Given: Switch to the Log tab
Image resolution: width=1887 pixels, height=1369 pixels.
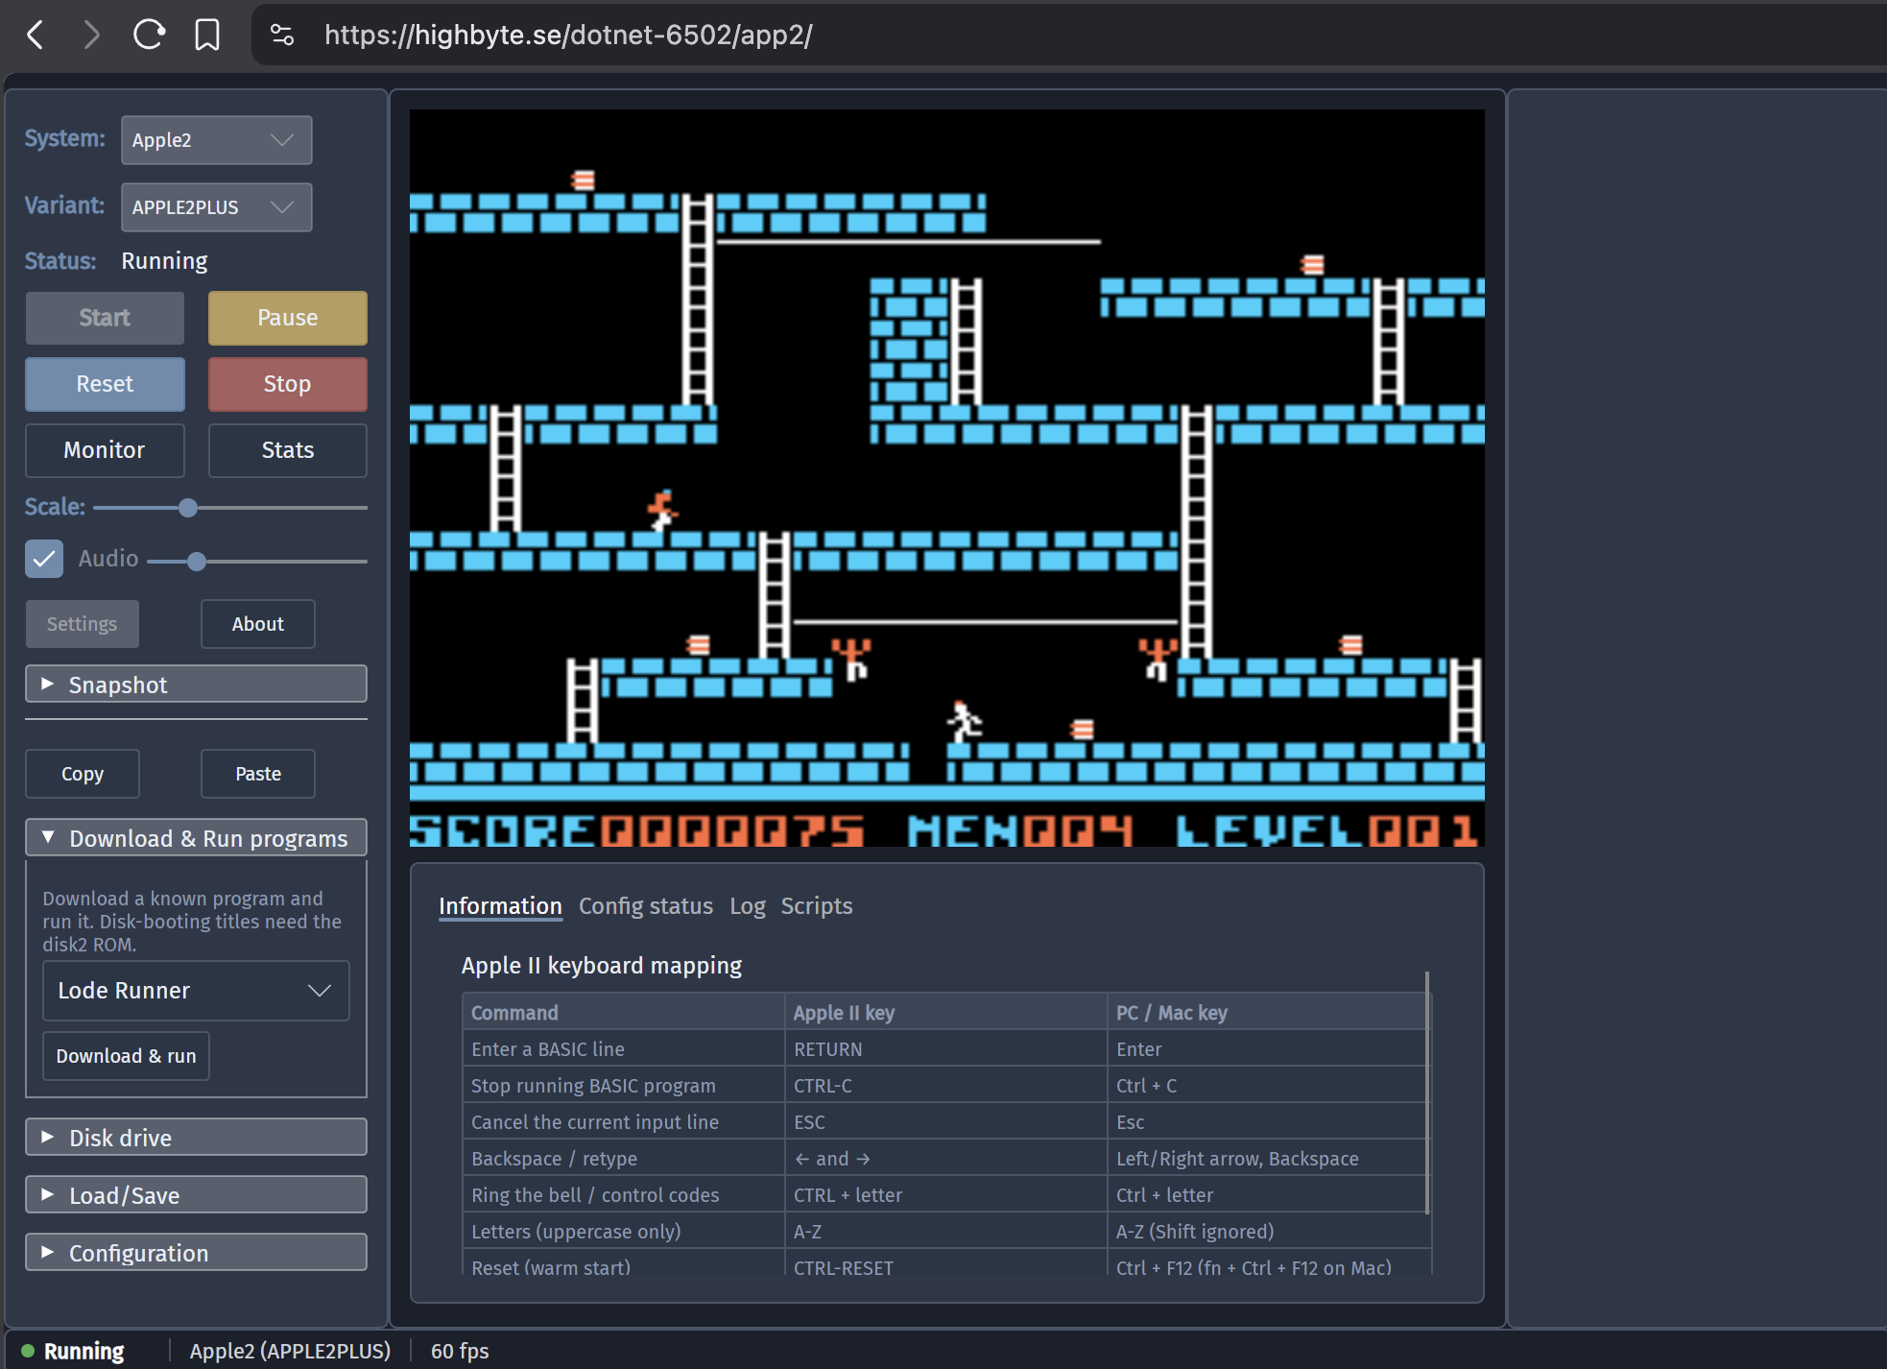Looking at the screenshot, I should [x=747, y=906].
